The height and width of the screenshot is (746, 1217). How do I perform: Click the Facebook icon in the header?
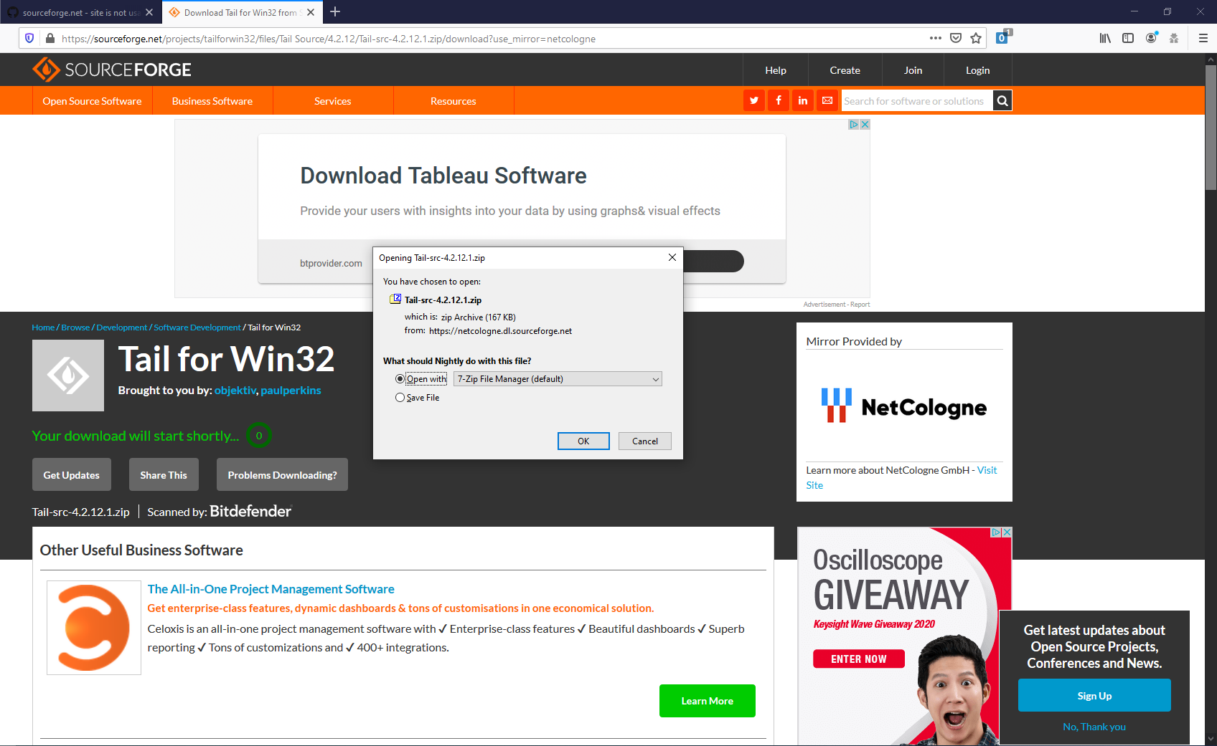tap(778, 100)
